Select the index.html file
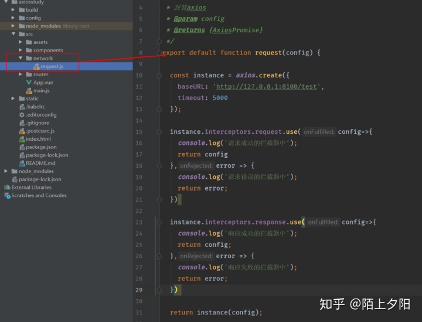The image size is (422, 322). click(38, 139)
